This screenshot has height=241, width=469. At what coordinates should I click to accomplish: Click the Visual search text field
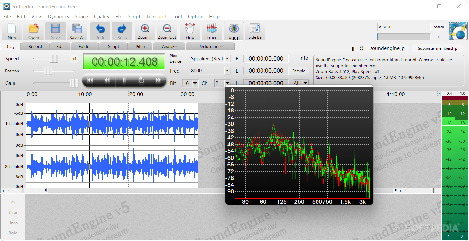(403, 27)
